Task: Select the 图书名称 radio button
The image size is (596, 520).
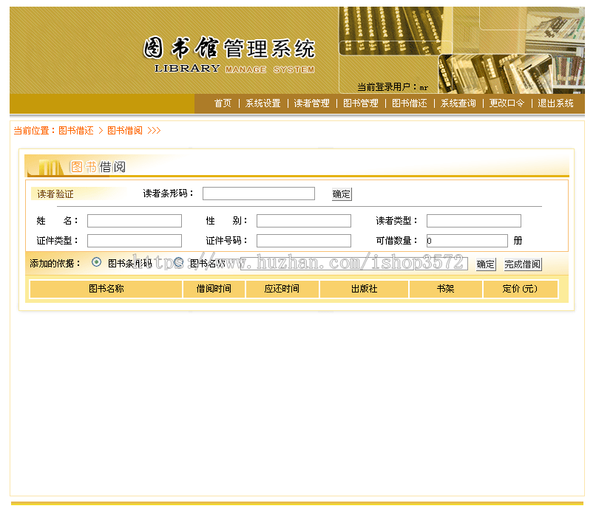Action: pos(179,262)
